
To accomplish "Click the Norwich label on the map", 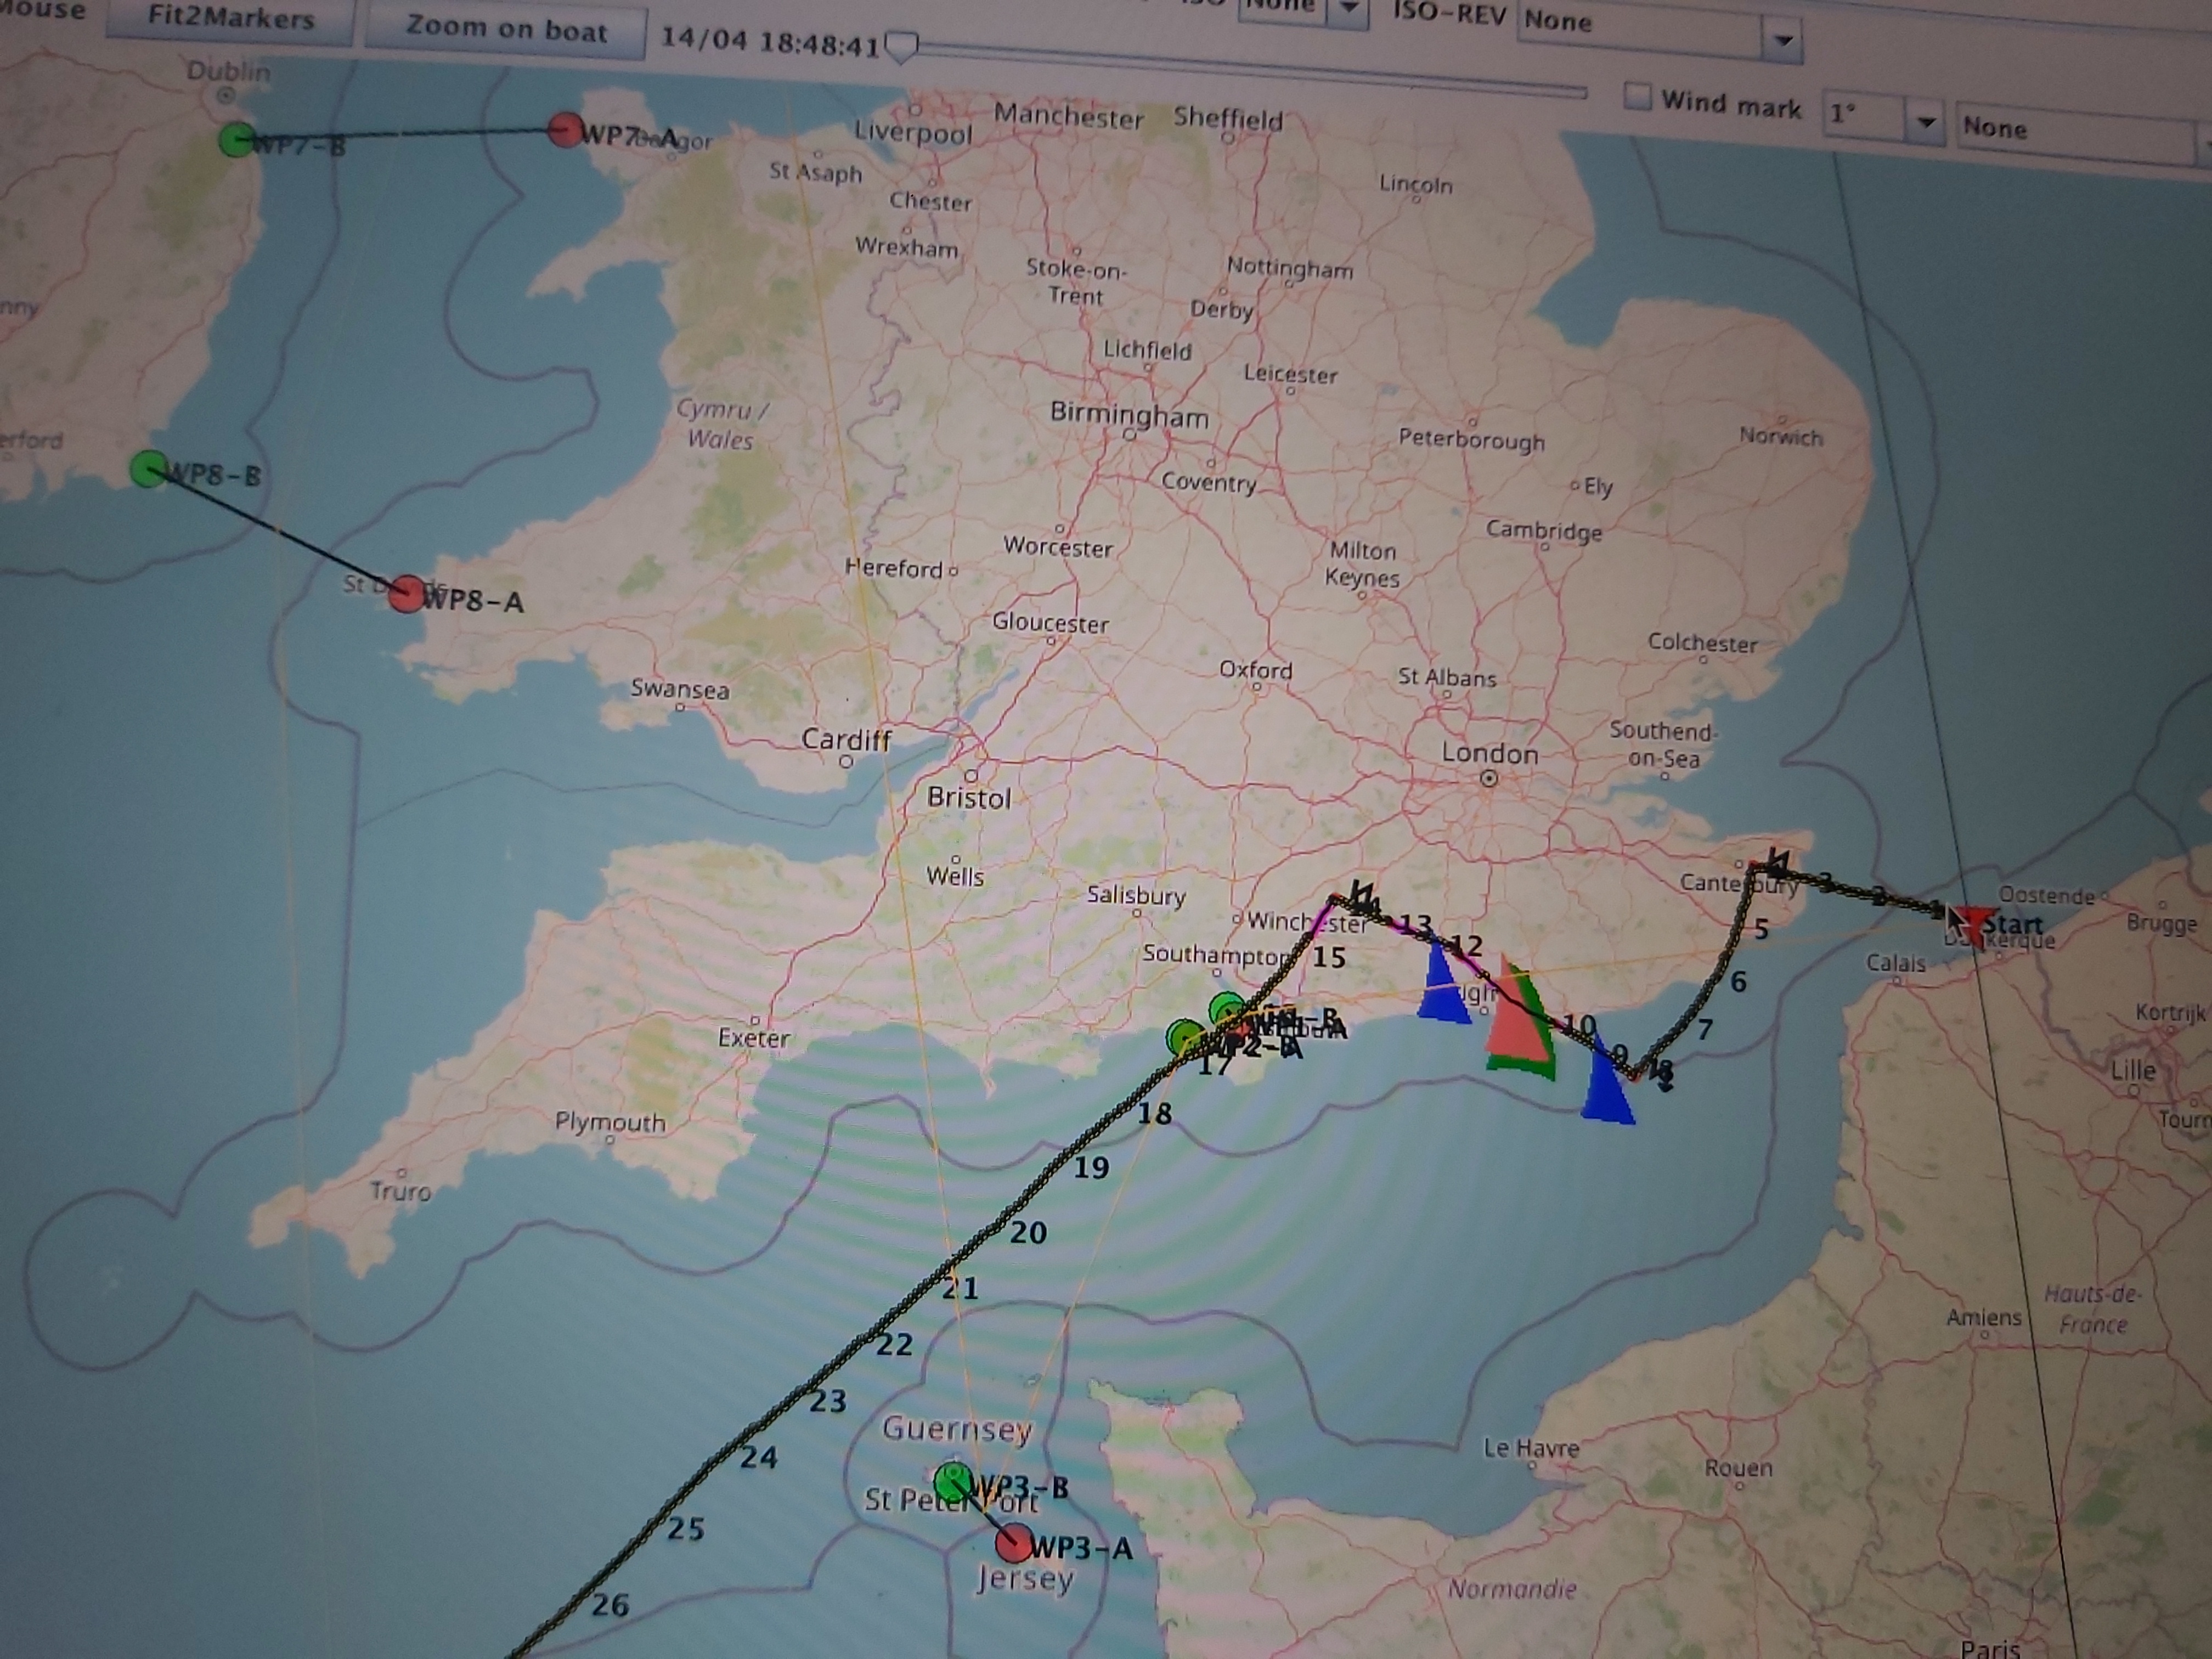I will [x=1781, y=436].
